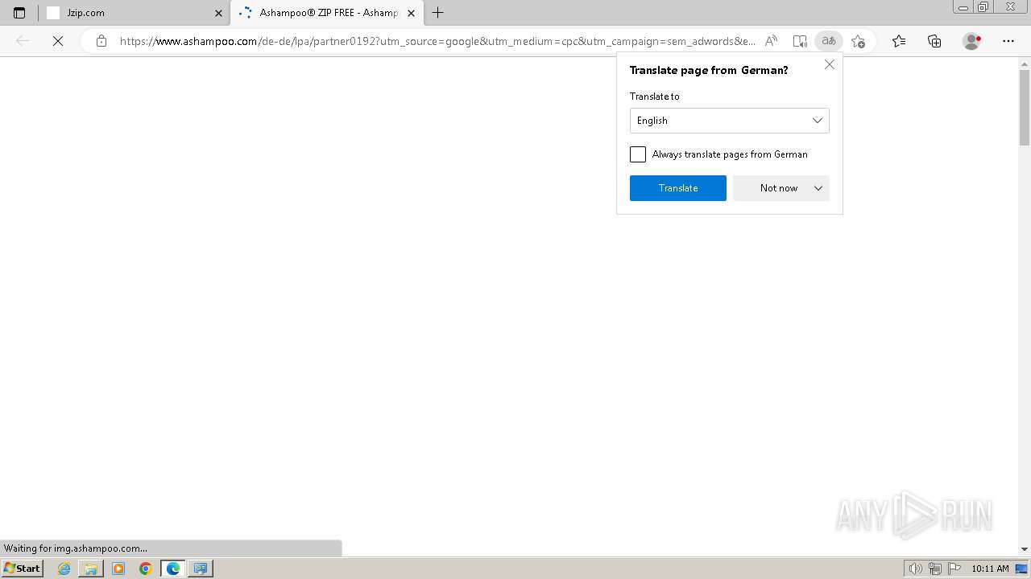The height and width of the screenshot is (579, 1031).
Task: Close the translate popup
Action: (x=830, y=64)
